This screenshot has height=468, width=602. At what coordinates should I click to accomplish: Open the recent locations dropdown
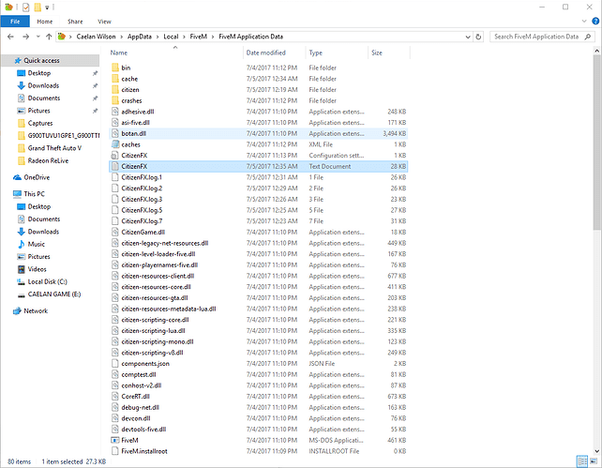point(38,37)
